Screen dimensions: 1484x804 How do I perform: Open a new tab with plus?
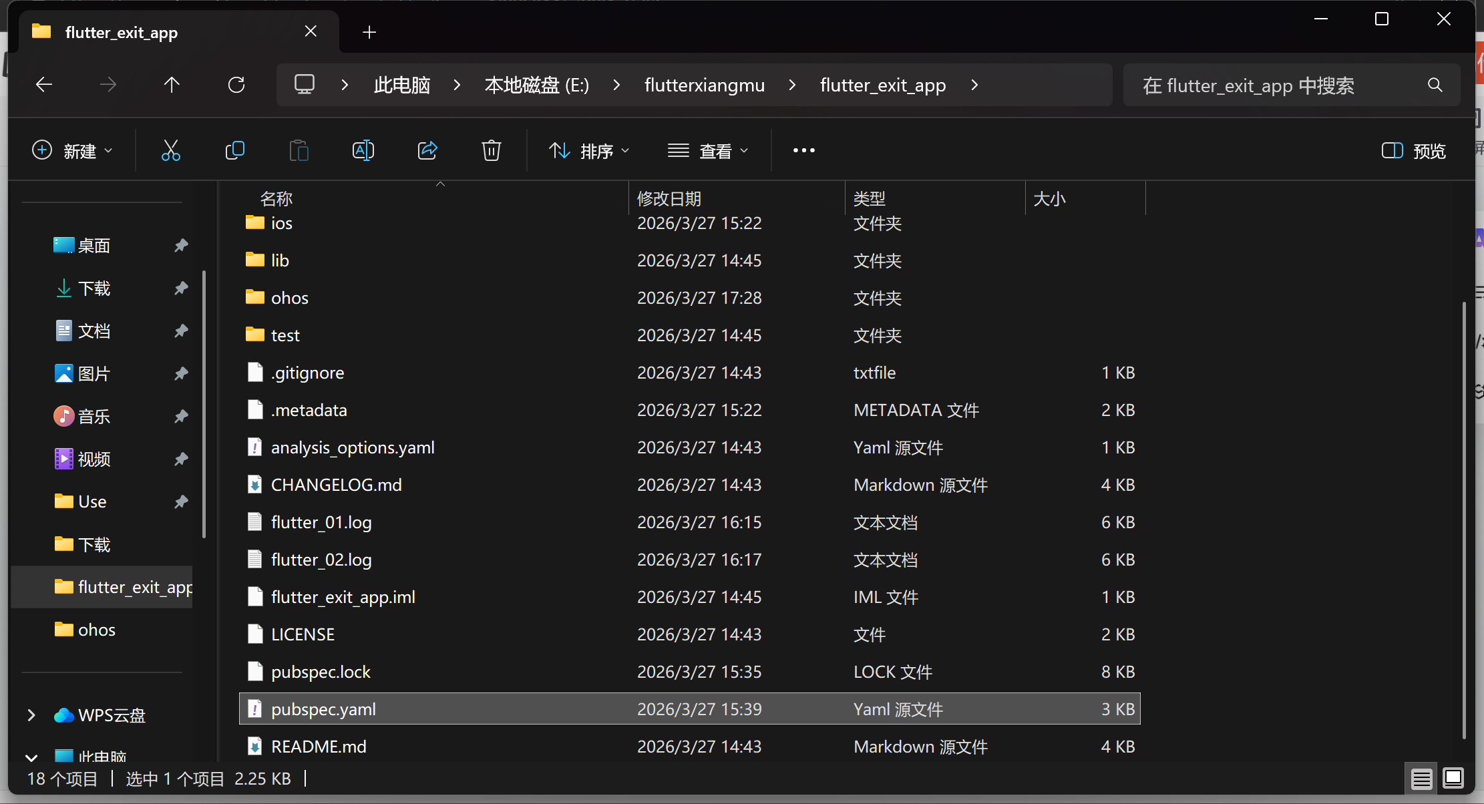point(369,32)
